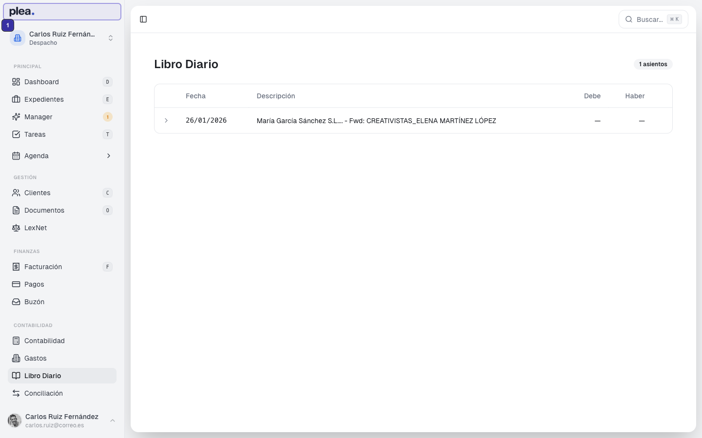Toggle the sidebar panel icon
The image size is (702, 438).
point(143,19)
